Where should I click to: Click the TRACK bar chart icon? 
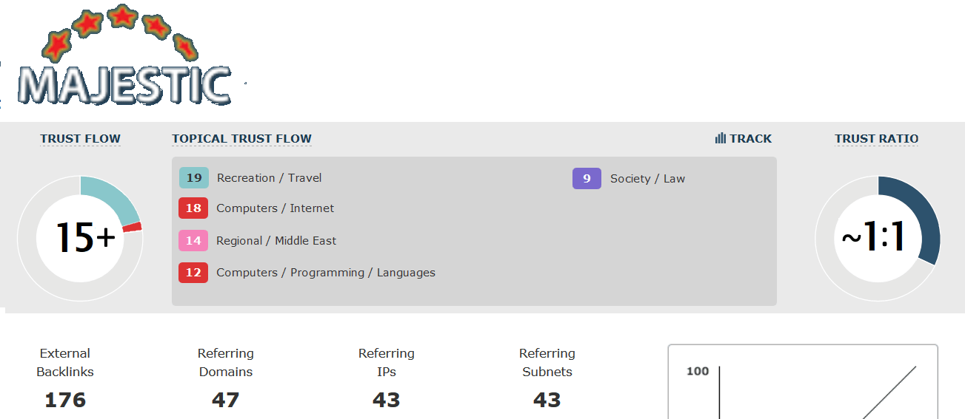tap(720, 138)
